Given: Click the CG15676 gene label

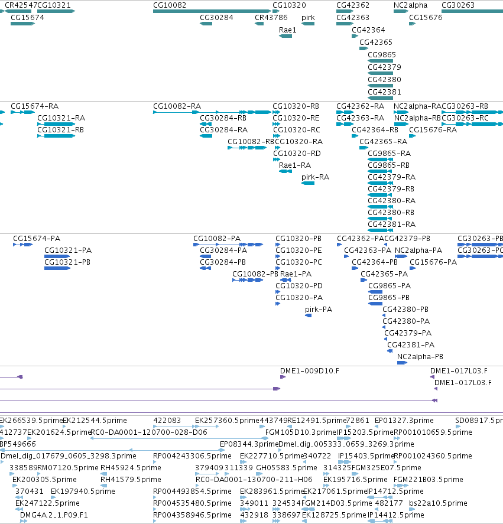Looking at the screenshot, I should (426, 18).
